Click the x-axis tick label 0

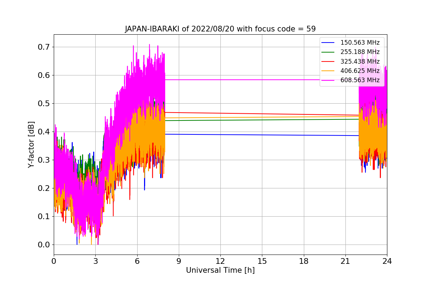click(54, 261)
